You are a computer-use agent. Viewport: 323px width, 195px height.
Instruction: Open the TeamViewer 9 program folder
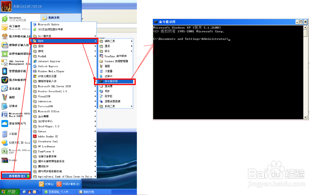click(65, 151)
